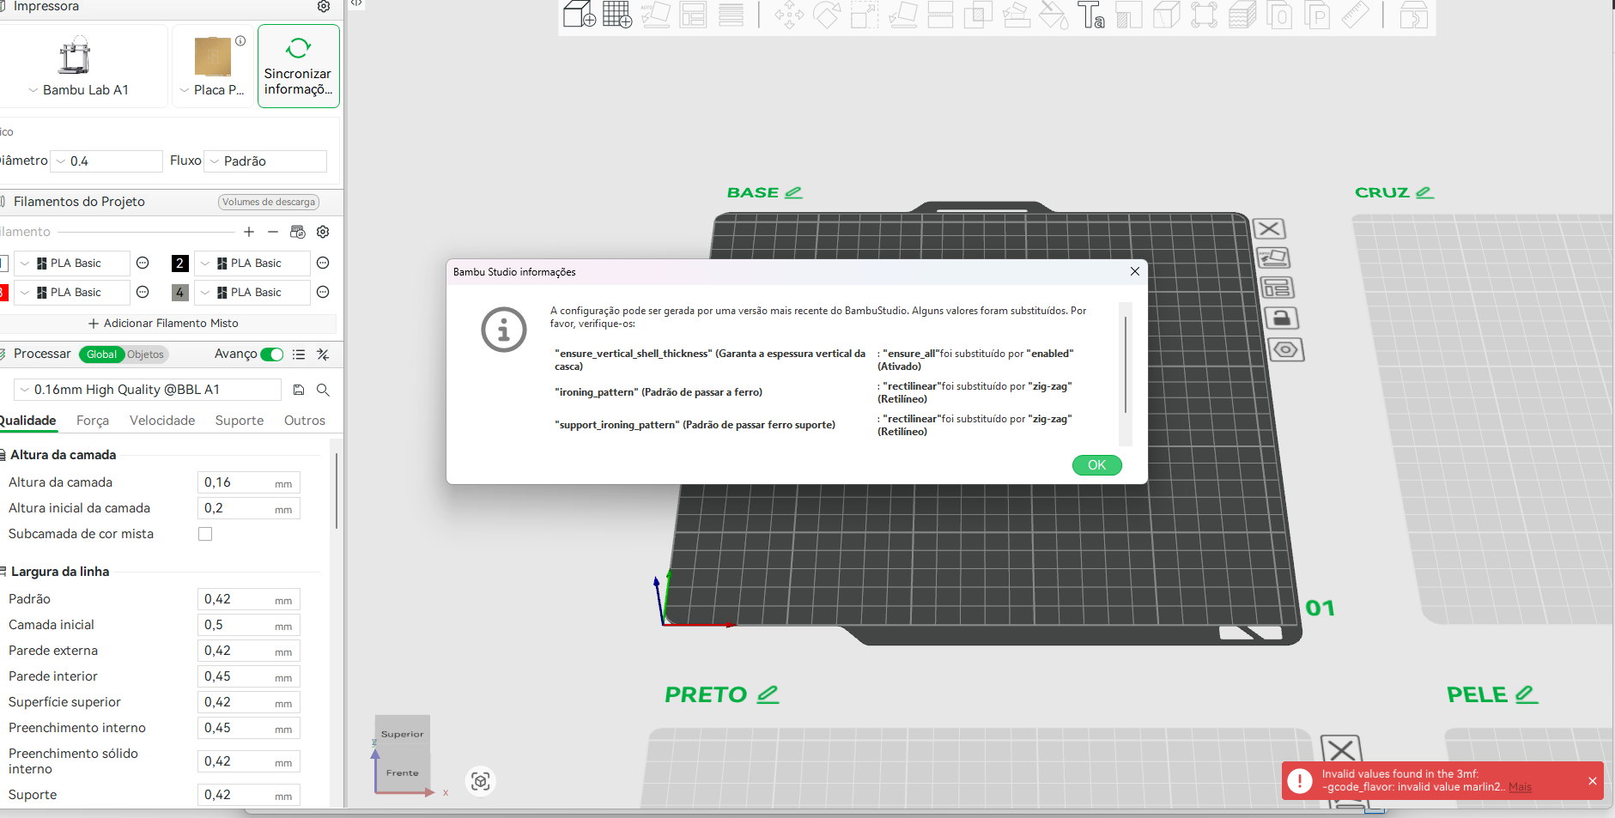
Task: Open the nozzle diameter 0.4 dropdown
Action: tap(107, 161)
